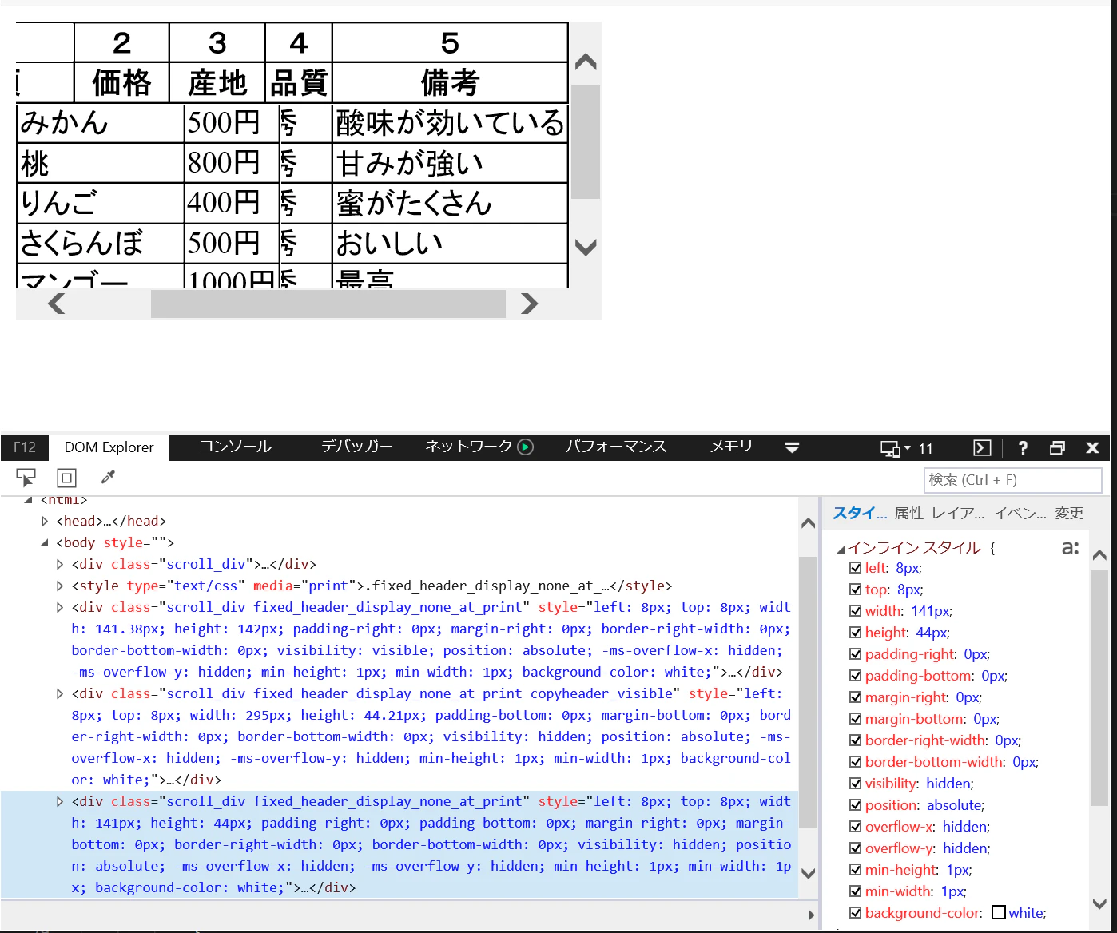Click styles pane scroll down arrow
Screen dimensions: 1117x933
[x=1099, y=904]
